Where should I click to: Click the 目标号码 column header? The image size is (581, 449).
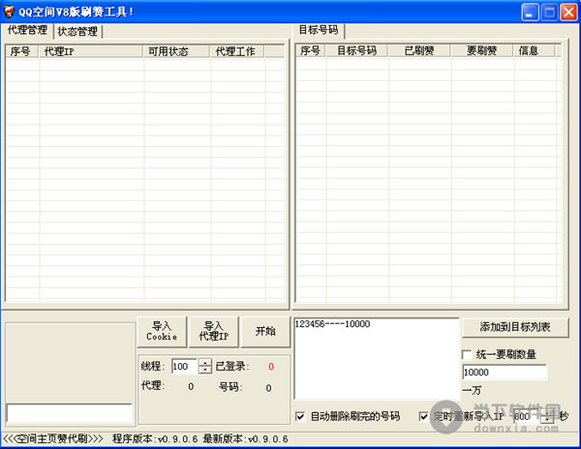tap(356, 50)
